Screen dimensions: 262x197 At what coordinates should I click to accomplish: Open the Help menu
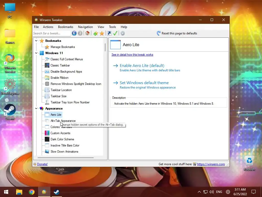[x=124, y=27]
